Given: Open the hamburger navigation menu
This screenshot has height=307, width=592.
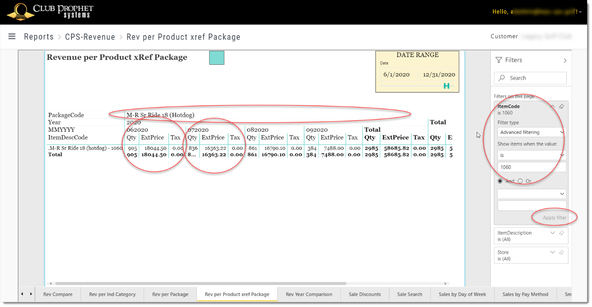Looking at the screenshot, I should click(12, 36).
